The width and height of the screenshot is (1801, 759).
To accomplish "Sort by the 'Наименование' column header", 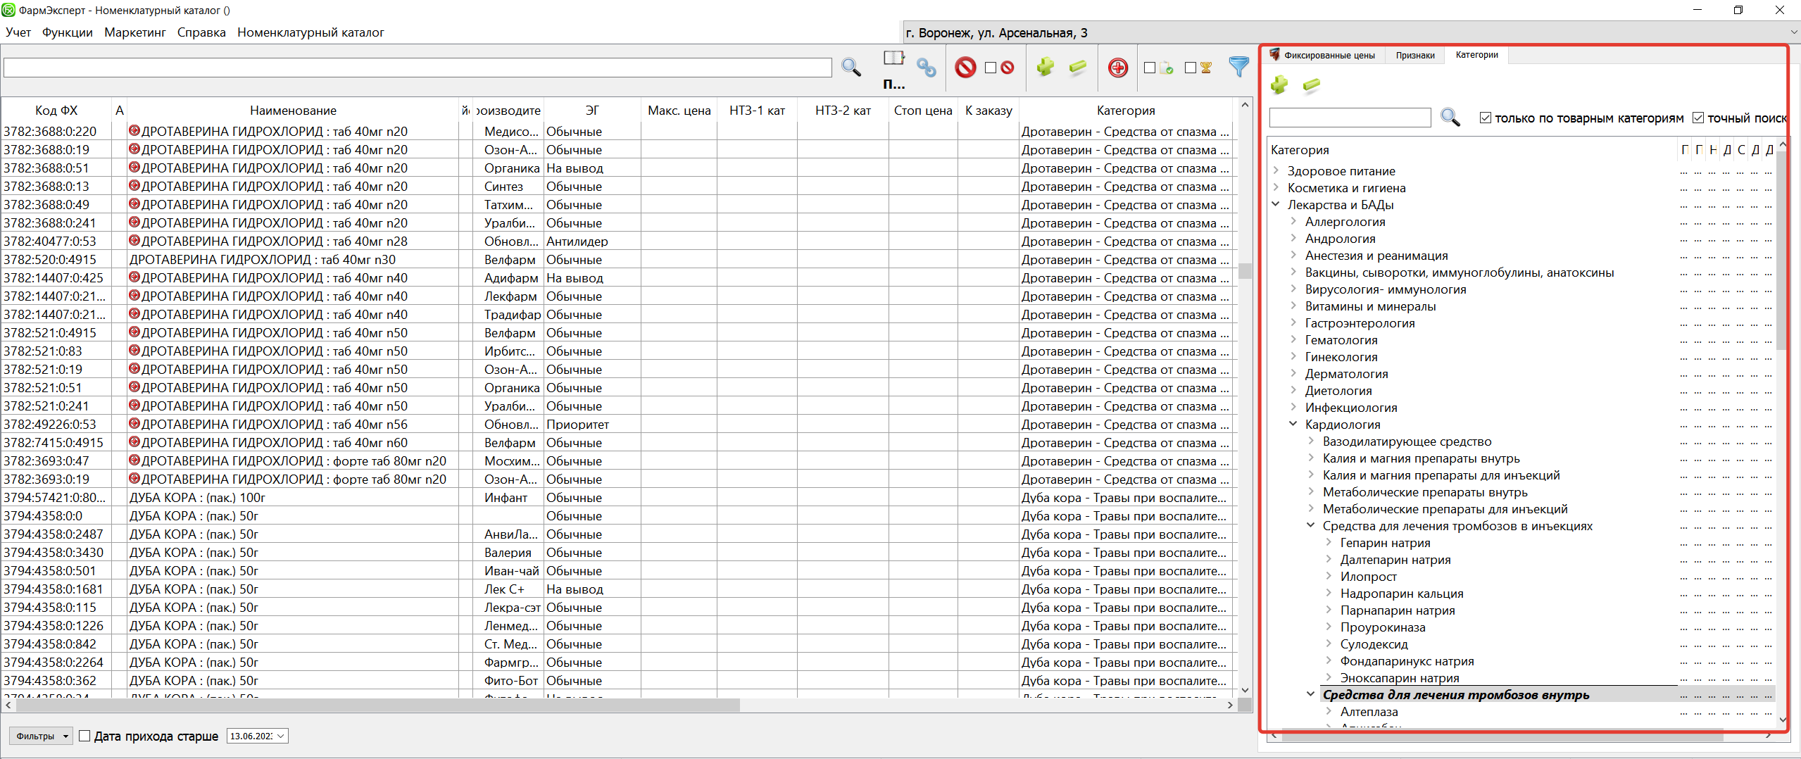I will tap(293, 111).
